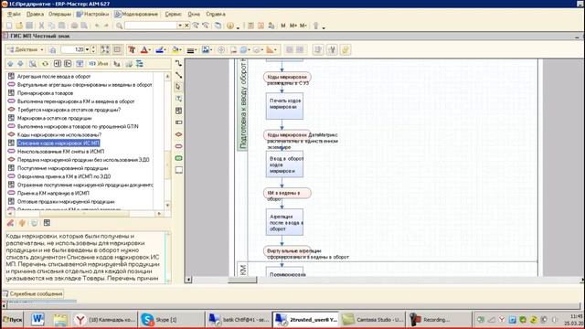Toggle the Имя name display button
Image resolution: width=585 pixels, height=329 pixels.
click(99, 63)
